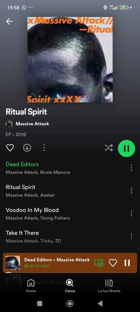Open La tua libreria tab
This screenshot has width=140, height=312.
point(109,286)
